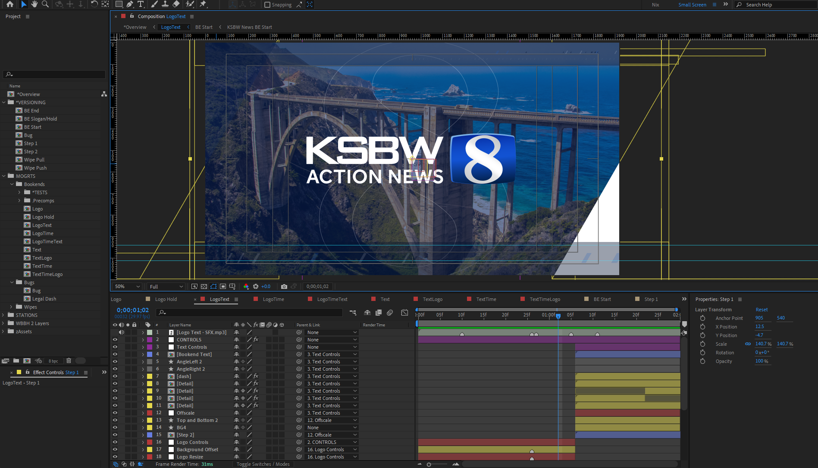The height and width of the screenshot is (468, 818).
Task: Select the Hand tool
Action: [34, 4]
